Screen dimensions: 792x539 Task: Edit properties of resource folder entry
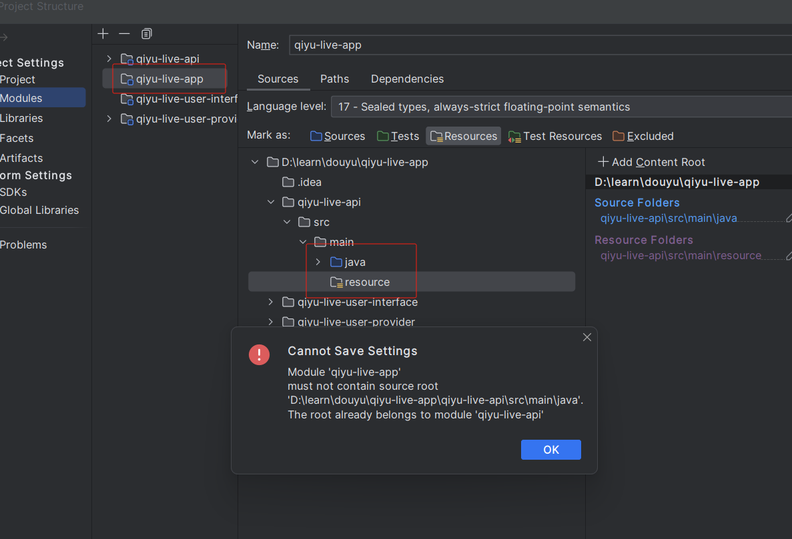tap(789, 256)
